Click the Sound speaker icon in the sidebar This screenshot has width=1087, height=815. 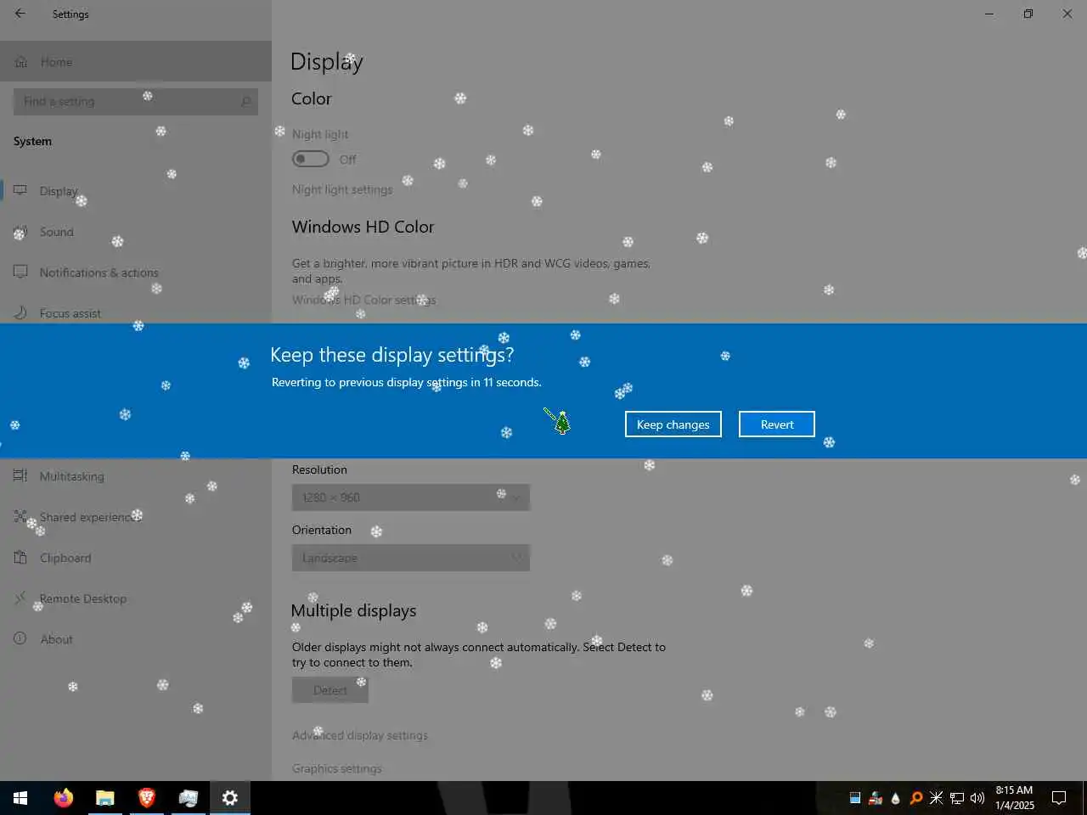pos(20,232)
